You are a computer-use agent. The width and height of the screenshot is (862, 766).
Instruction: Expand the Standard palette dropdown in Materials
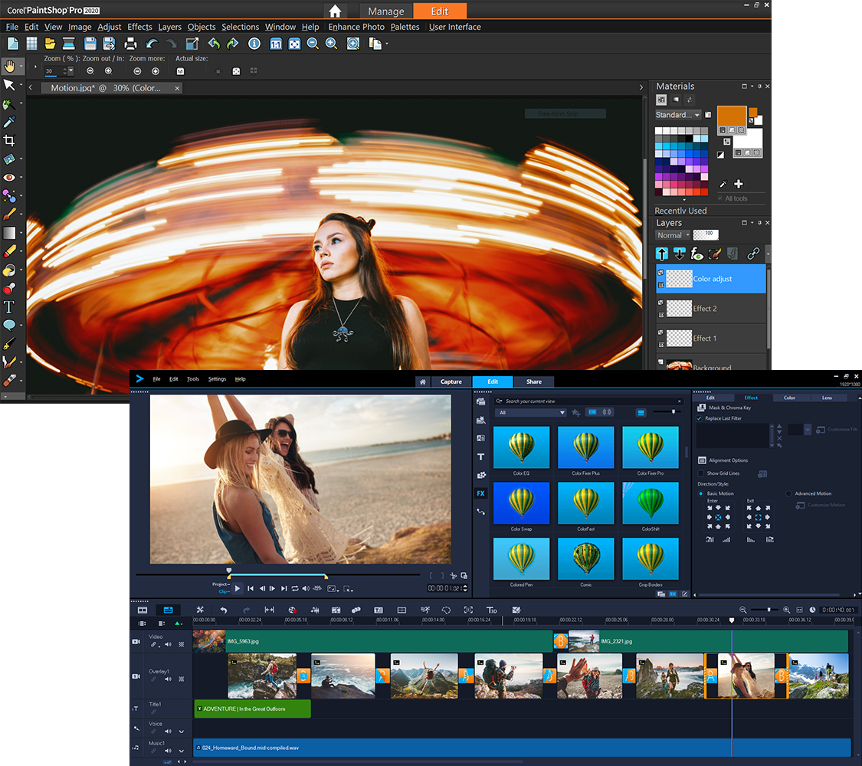(678, 115)
